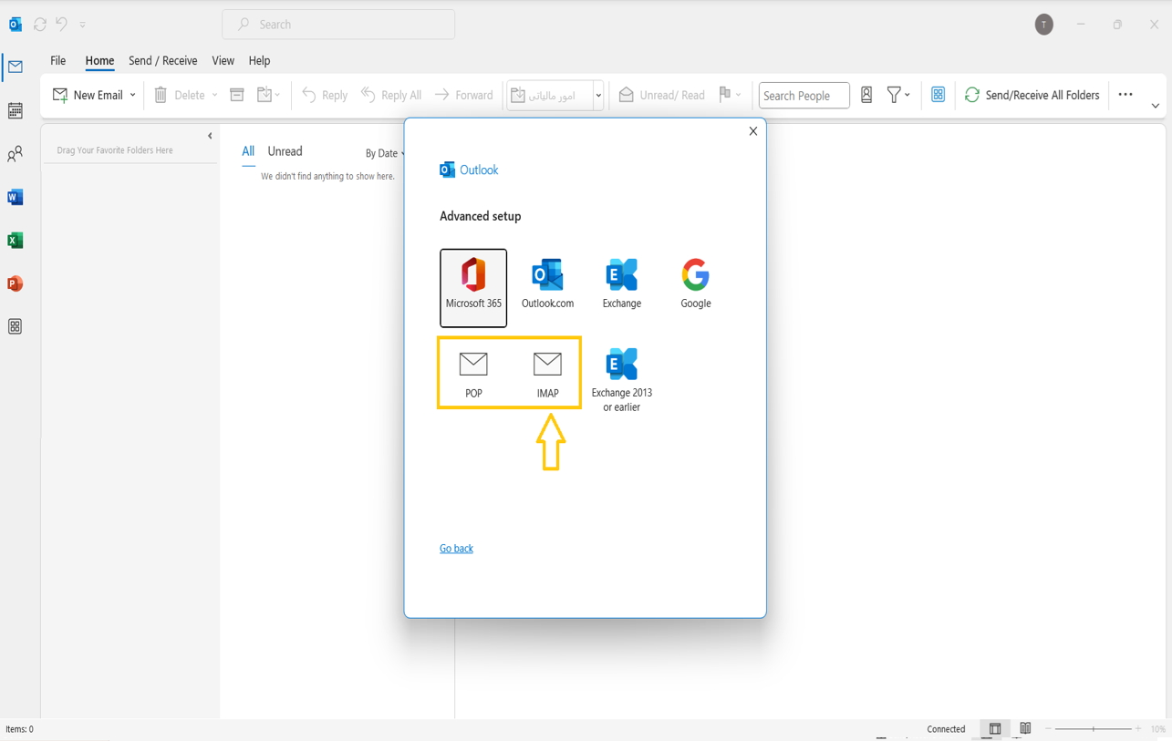Image resolution: width=1172 pixels, height=741 pixels.
Task: Click Reply in the ribbon
Action: coord(325,95)
